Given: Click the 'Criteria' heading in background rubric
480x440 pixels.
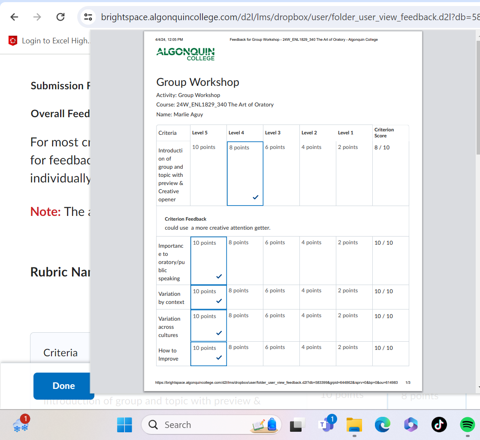Looking at the screenshot, I should [x=60, y=353].
